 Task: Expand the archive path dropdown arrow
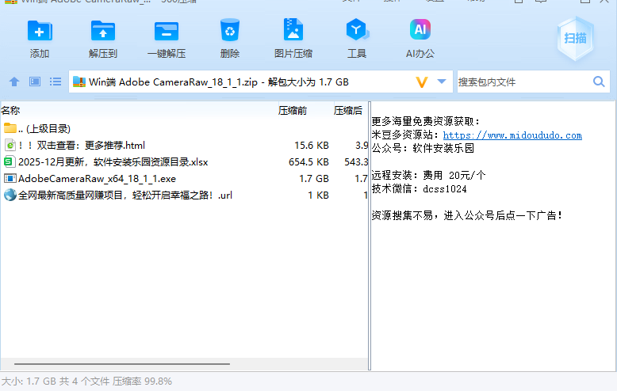coord(443,82)
